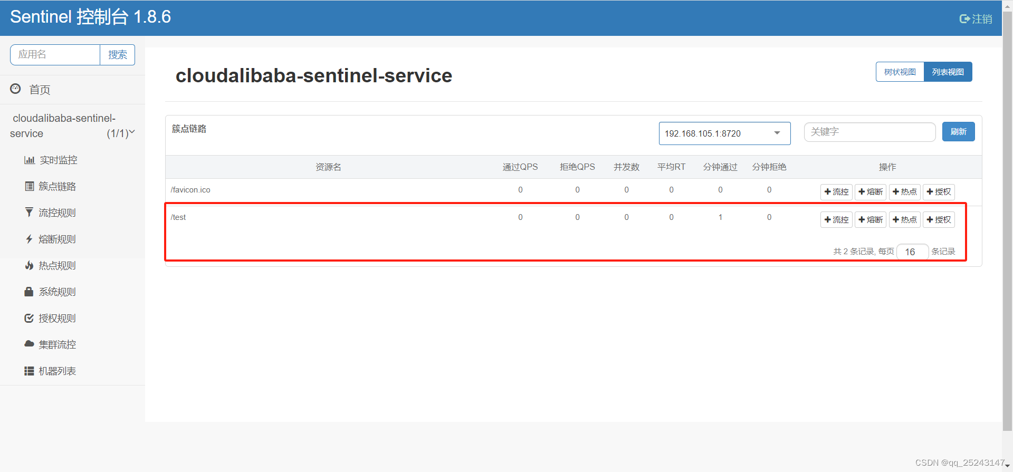The height and width of the screenshot is (472, 1013).
Task: Click the filter funnel icon for 流控规则
Action: (29, 212)
